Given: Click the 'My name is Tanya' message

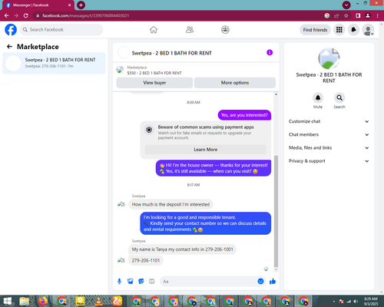Looking at the screenshot, I should click(183, 249).
